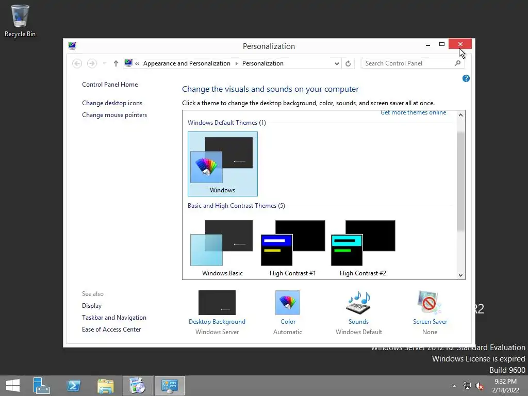528x396 pixels.
Task: Click the theme list scroll down arrow
Action: pos(460,275)
